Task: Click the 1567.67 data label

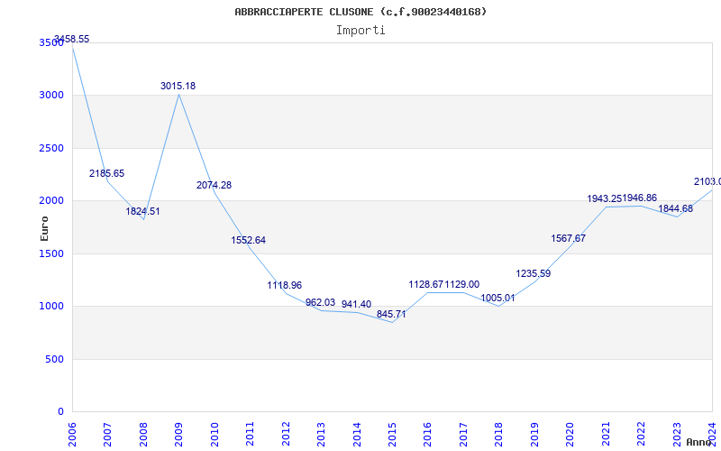Action: [x=569, y=238]
